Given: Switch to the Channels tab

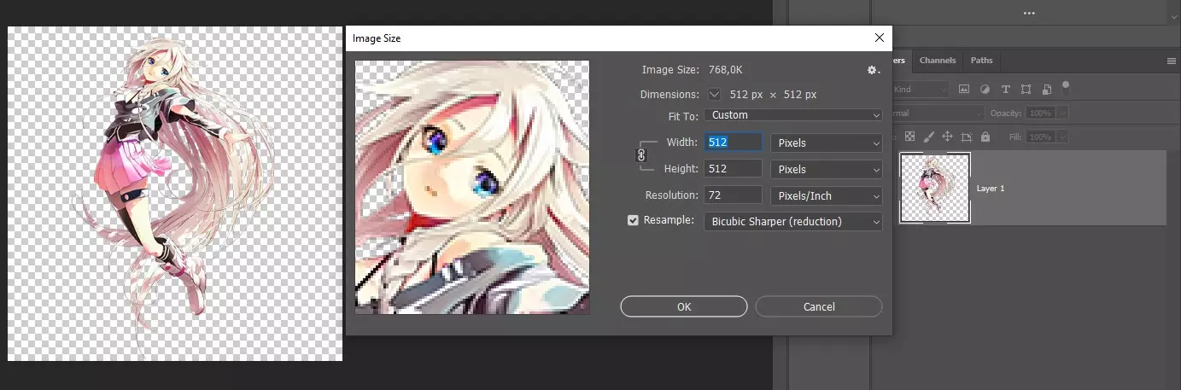Looking at the screenshot, I should point(937,61).
